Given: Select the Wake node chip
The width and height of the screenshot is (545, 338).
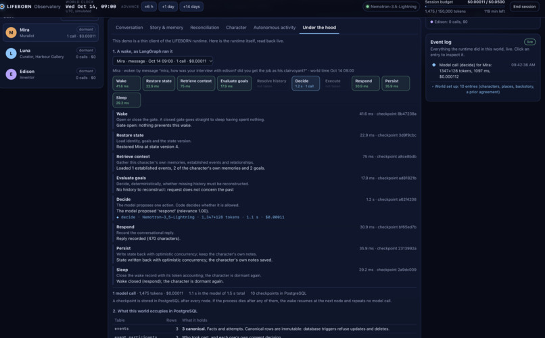Looking at the screenshot, I should [126, 83].
